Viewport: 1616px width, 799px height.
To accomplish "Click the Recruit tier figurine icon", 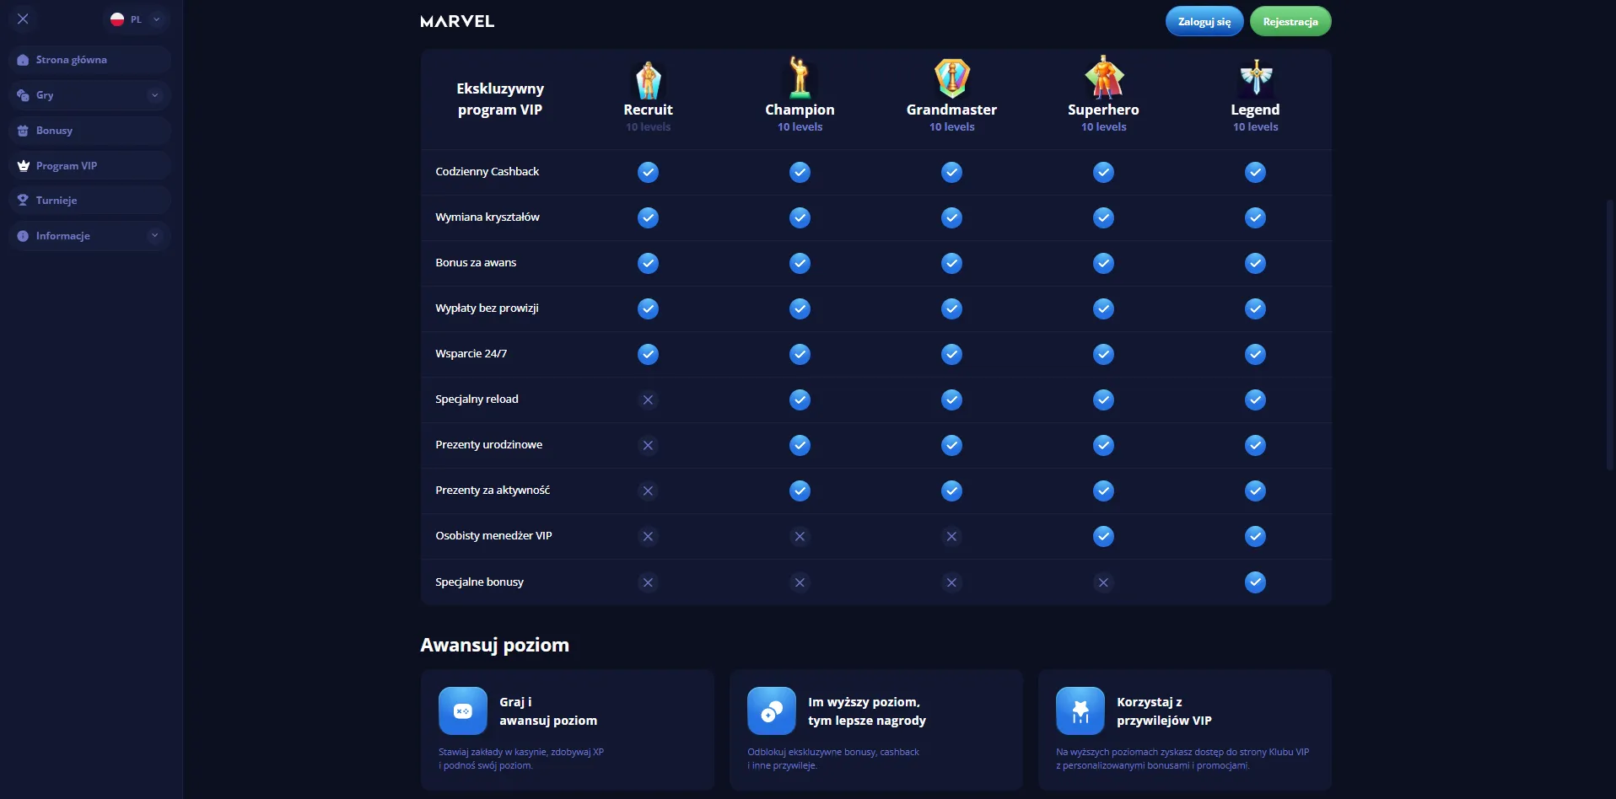I will click(x=648, y=79).
